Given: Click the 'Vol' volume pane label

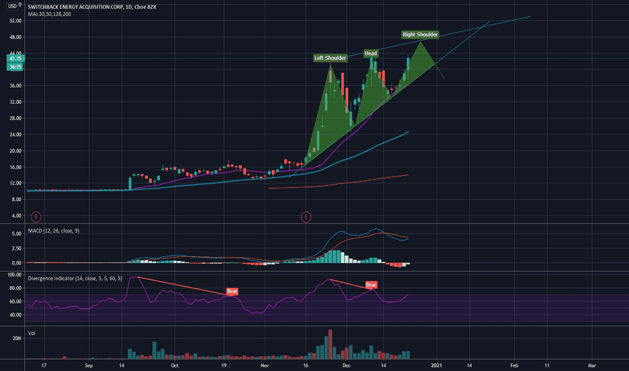Looking at the screenshot, I should (31, 333).
